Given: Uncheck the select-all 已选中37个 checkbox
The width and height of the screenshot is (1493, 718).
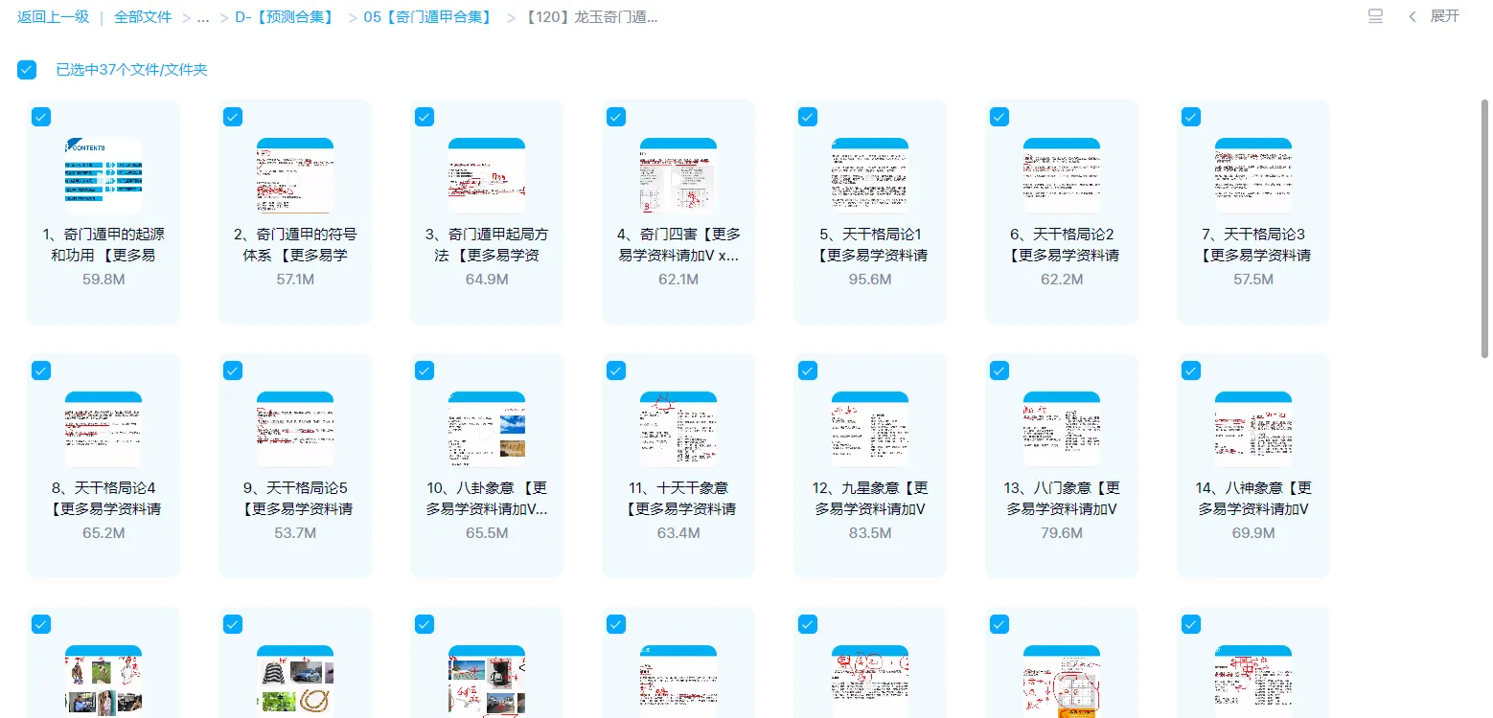Looking at the screenshot, I should [x=26, y=69].
